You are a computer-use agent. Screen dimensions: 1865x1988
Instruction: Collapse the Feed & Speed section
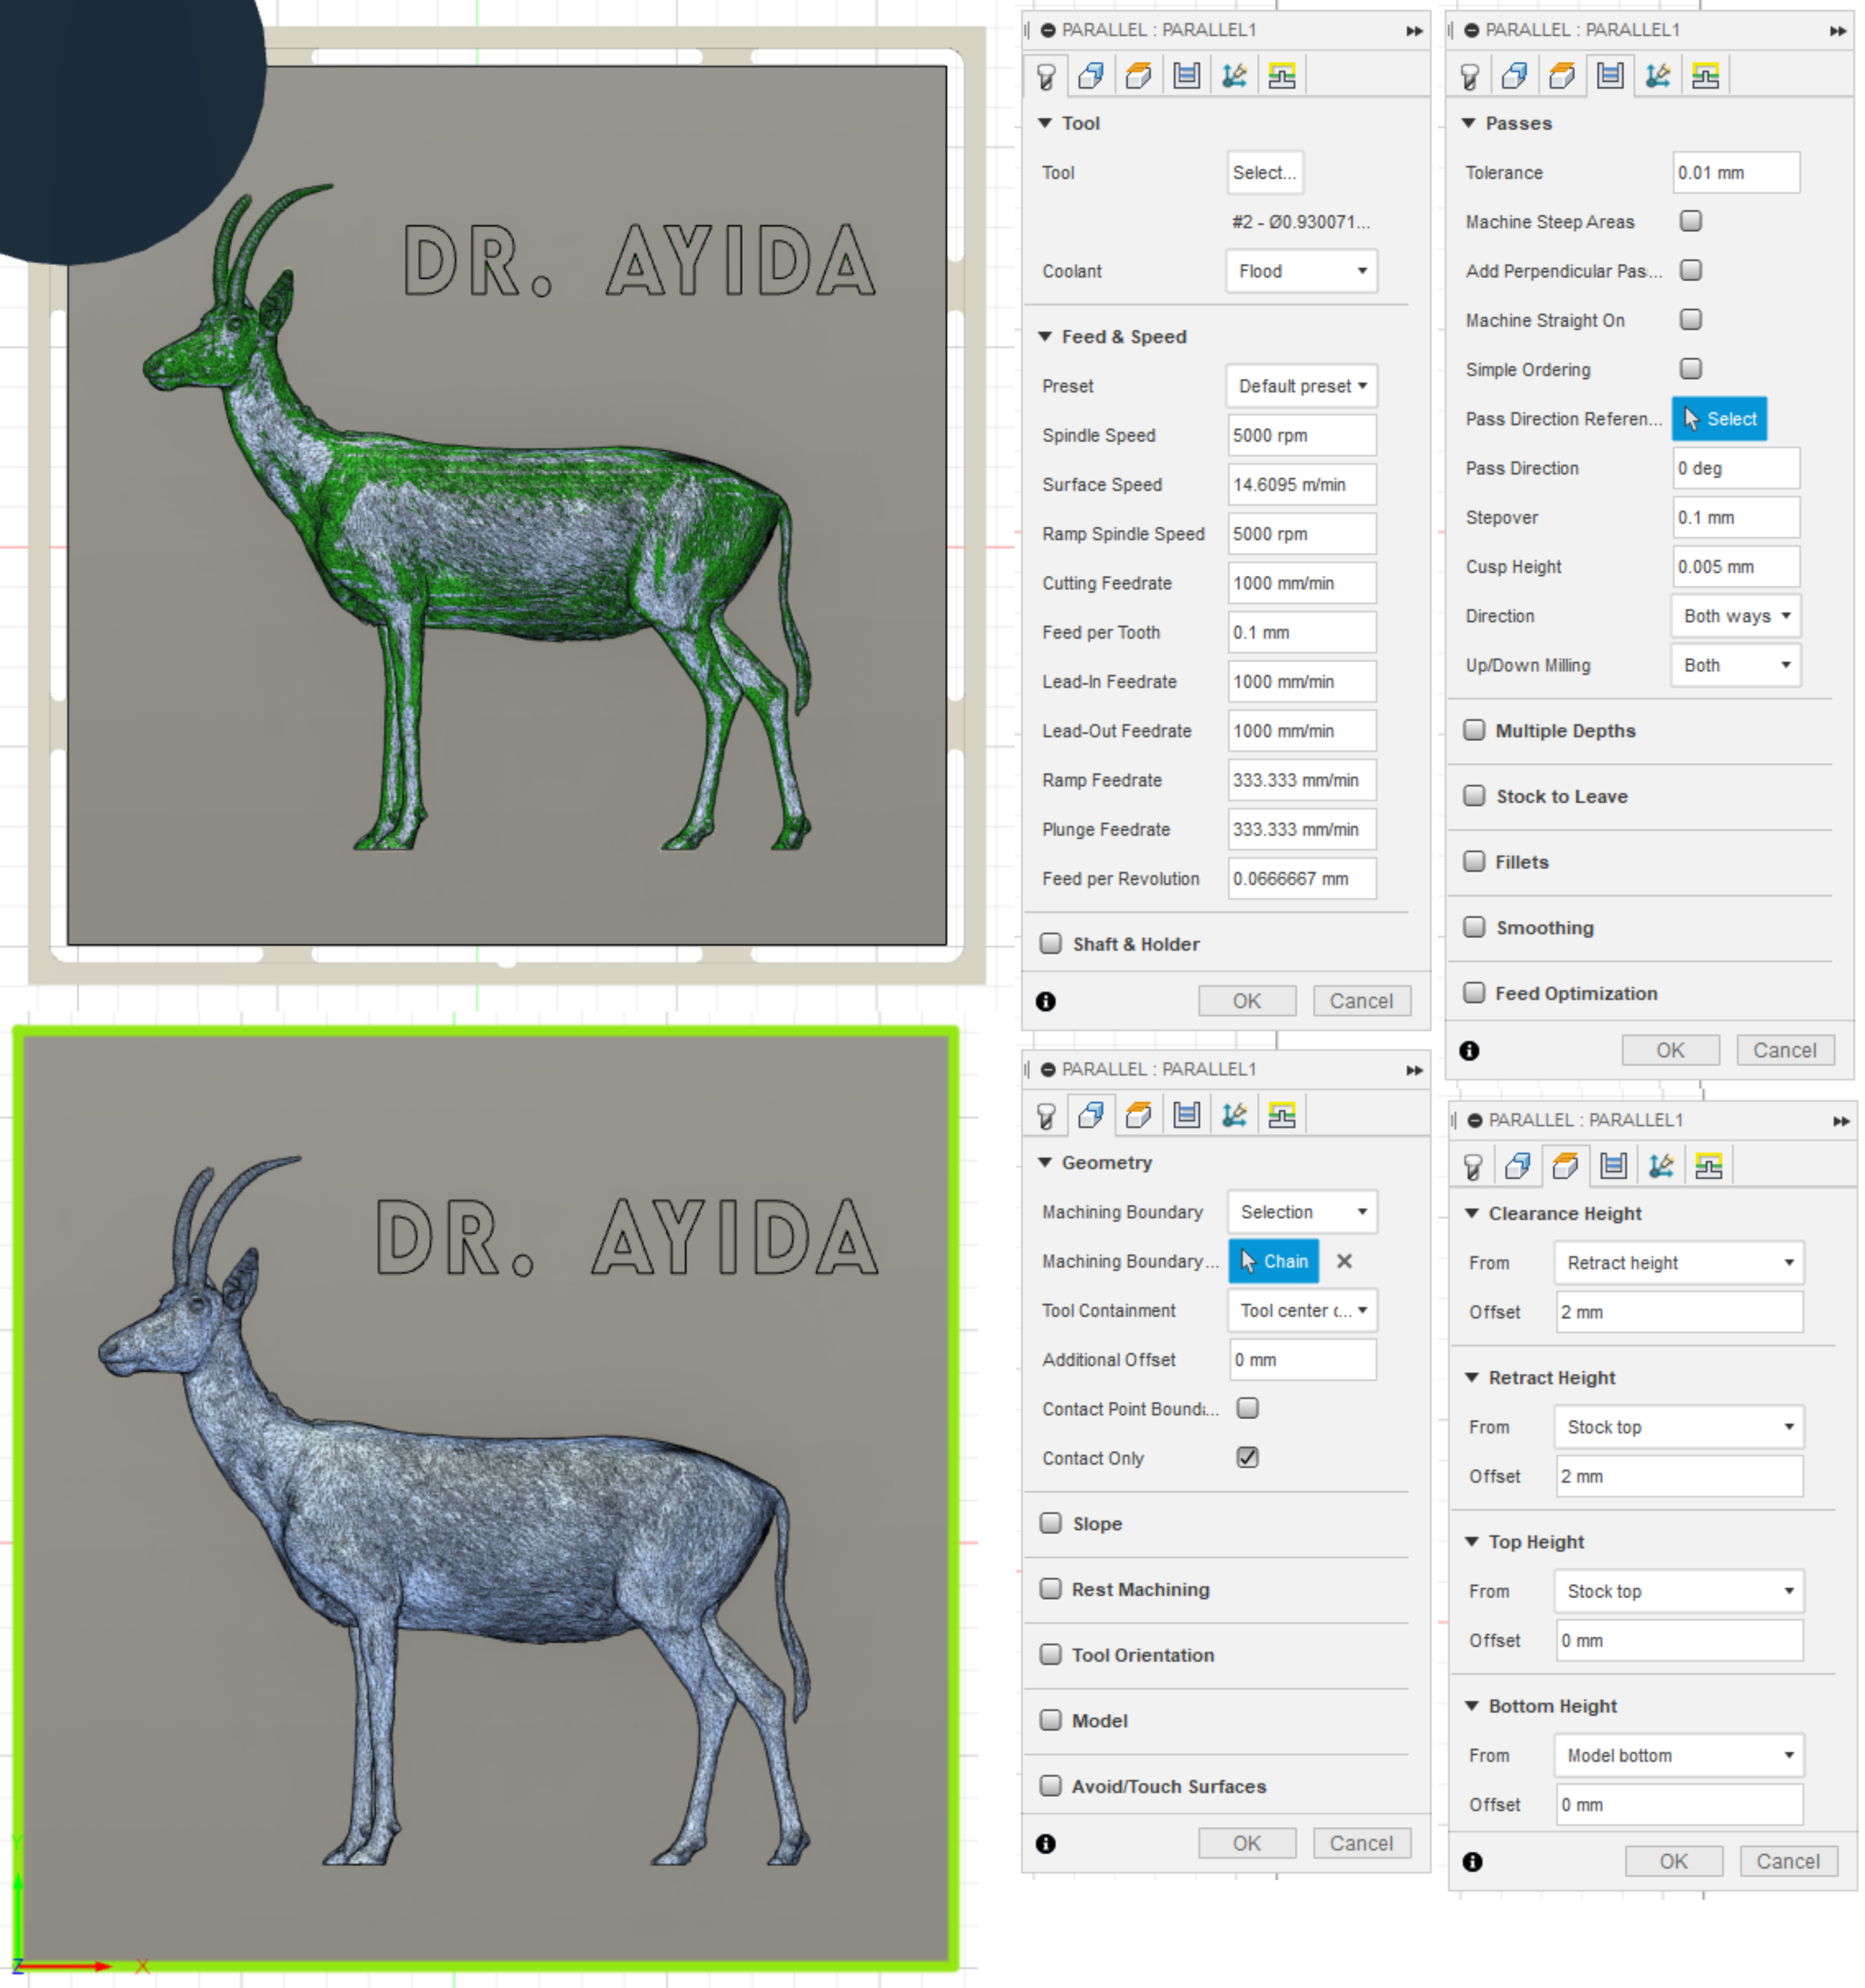(1045, 337)
